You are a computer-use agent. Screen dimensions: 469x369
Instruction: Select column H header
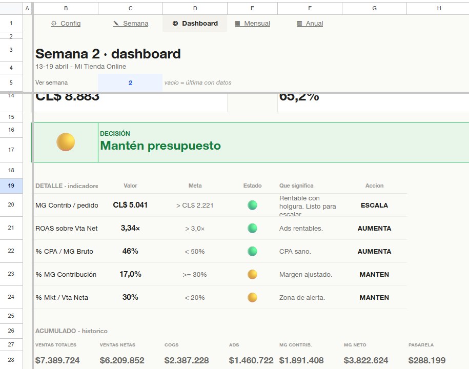click(x=438, y=8)
